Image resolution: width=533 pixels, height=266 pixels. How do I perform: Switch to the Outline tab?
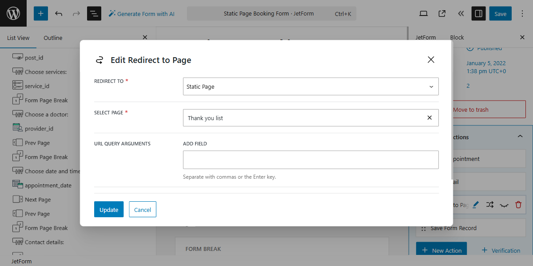(x=53, y=38)
